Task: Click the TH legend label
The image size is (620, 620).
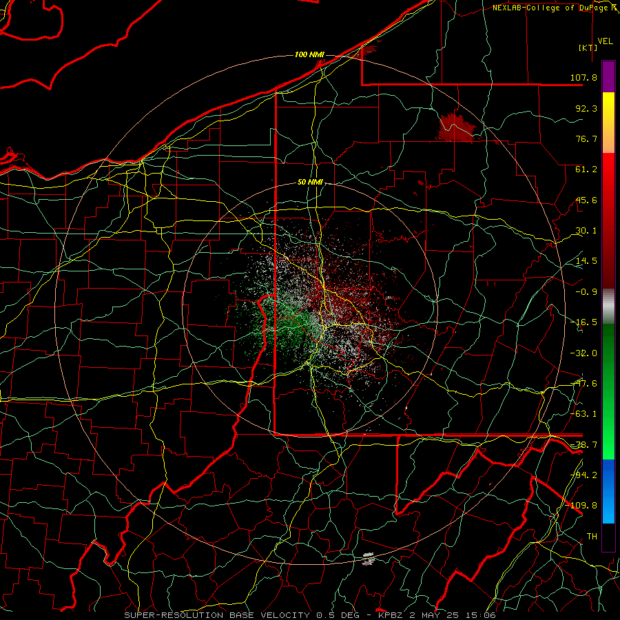Action: [592, 537]
